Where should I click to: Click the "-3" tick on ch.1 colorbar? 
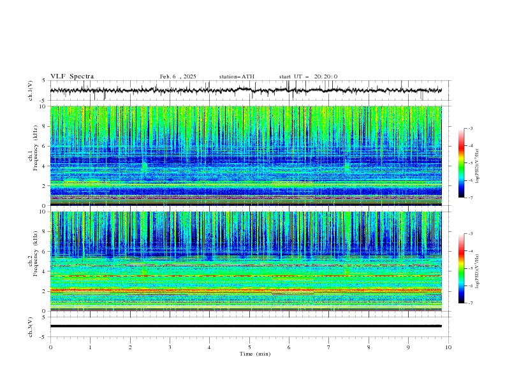coord(471,128)
